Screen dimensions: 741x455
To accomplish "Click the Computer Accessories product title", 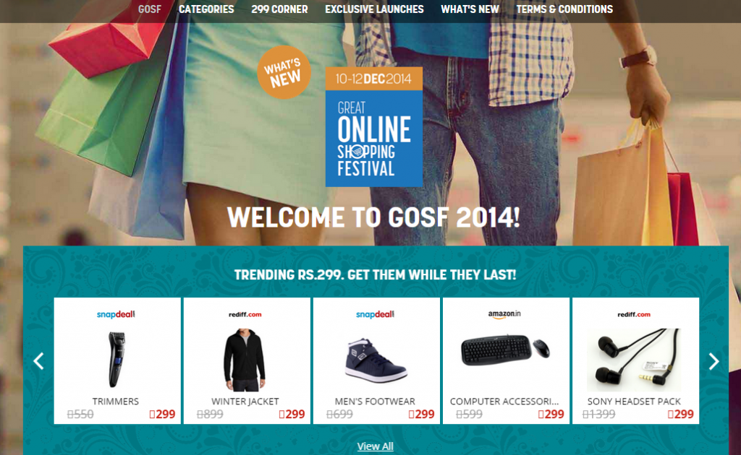I will pyautogui.click(x=504, y=402).
